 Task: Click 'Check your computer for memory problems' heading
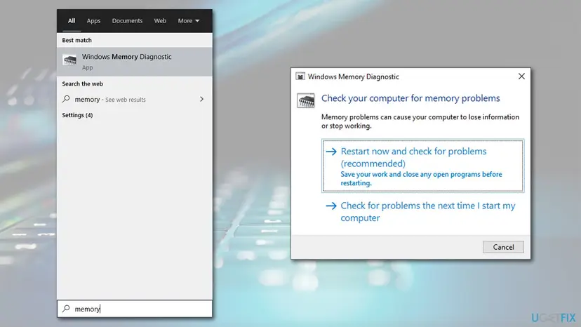tap(410, 98)
